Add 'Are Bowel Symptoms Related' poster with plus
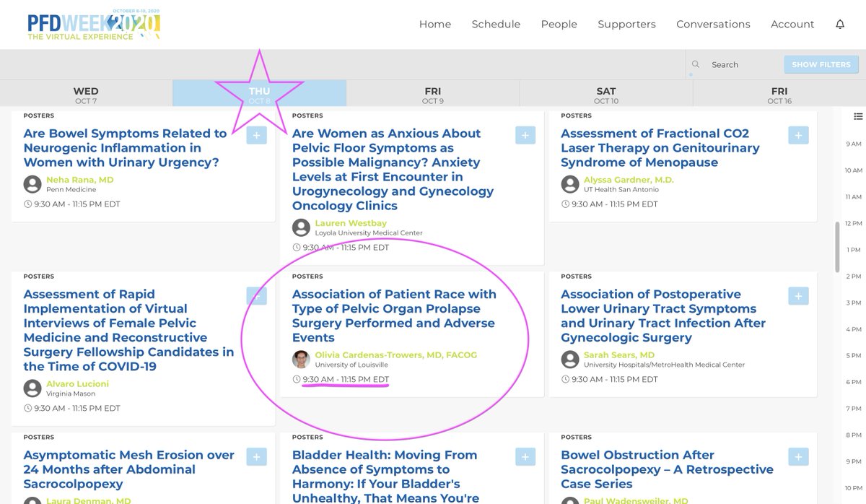This screenshot has height=504, width=866. [x=256, y=135]
